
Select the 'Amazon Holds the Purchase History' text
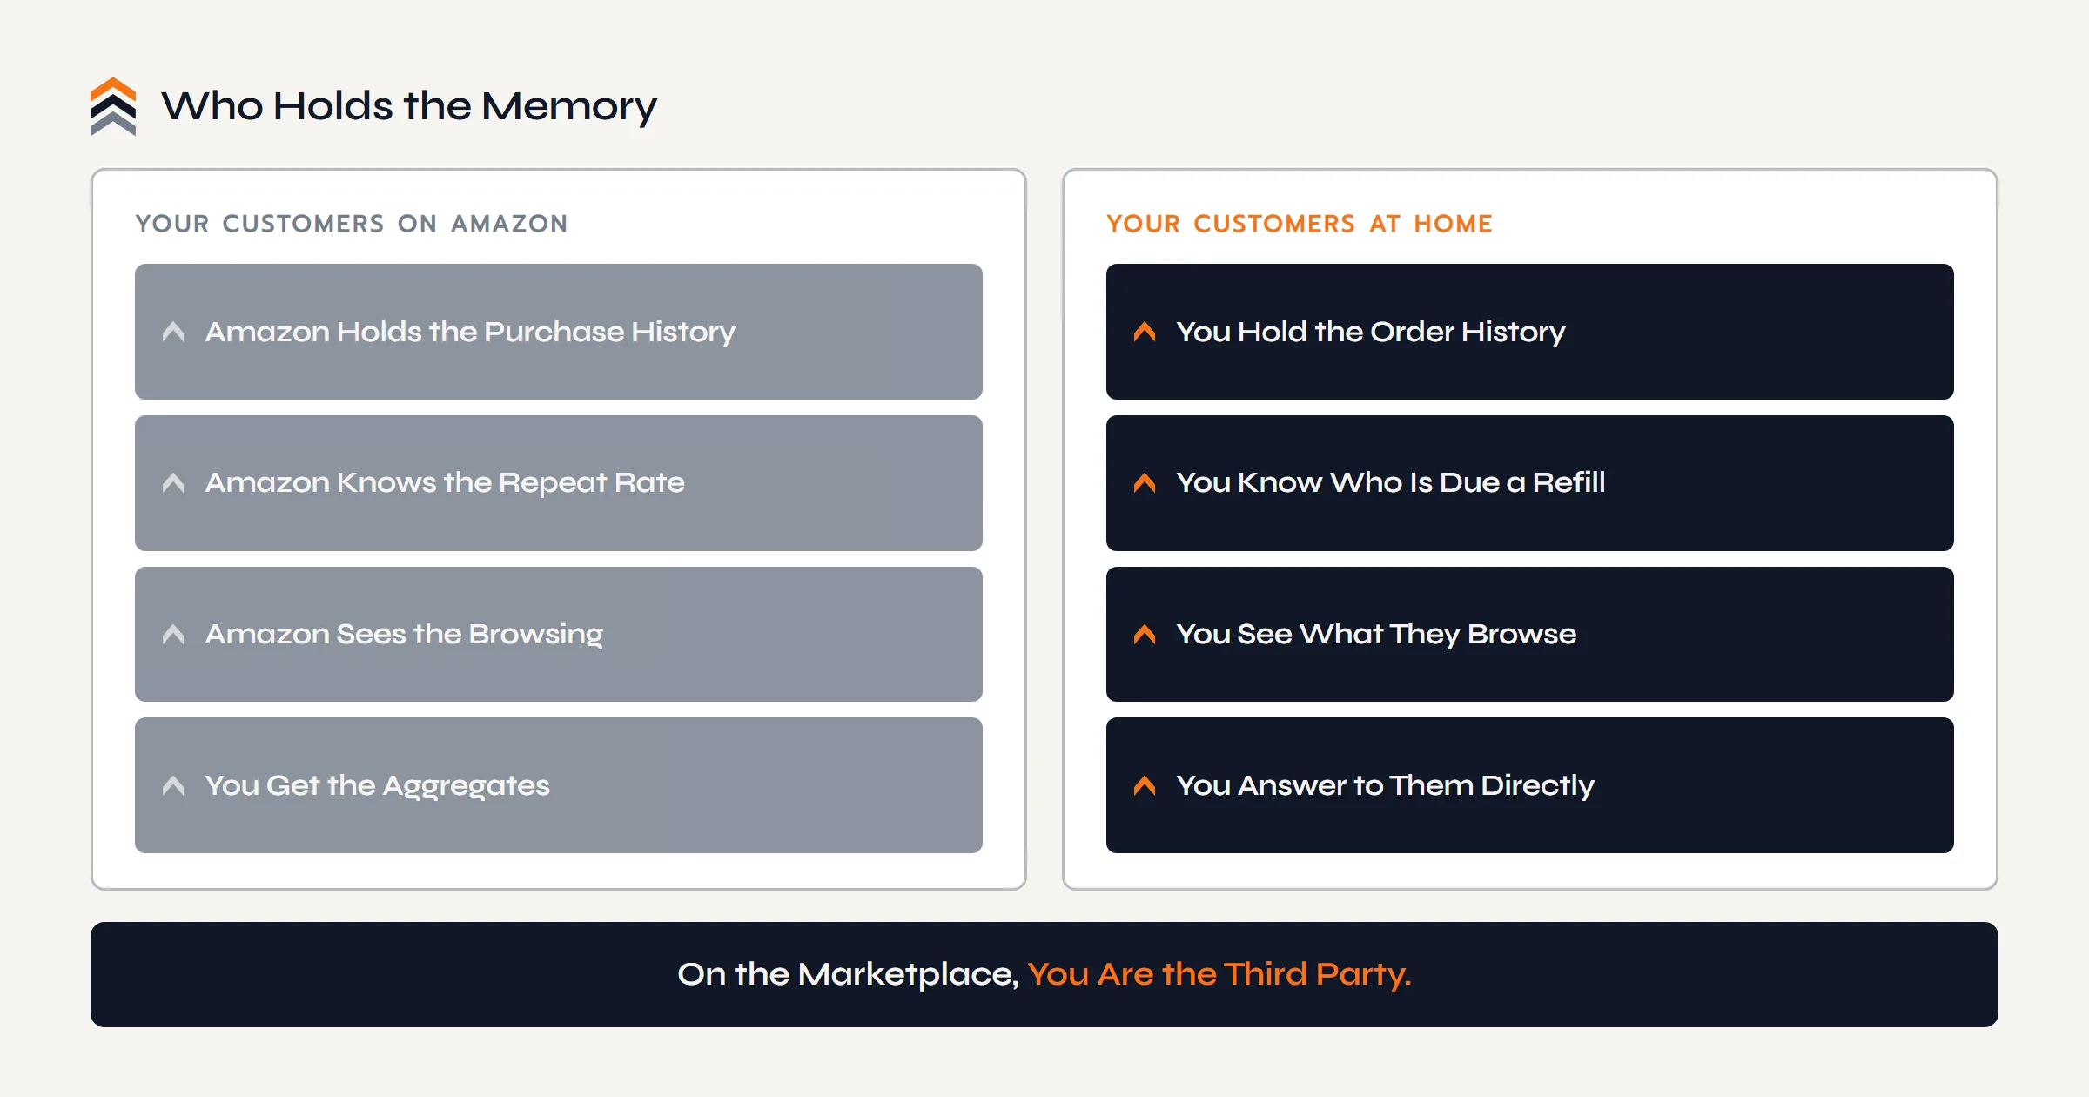click(x=470, y=332)
